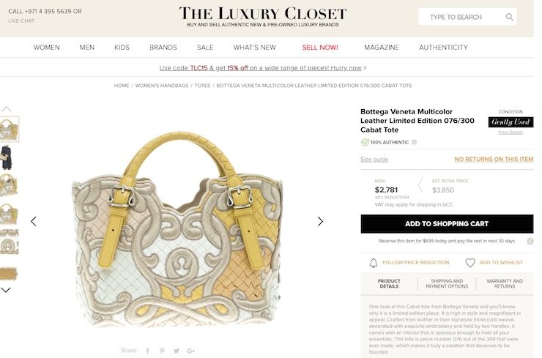The width and height of the screenshot is (542, 358).
Task: Switch to Shipping and Payment Options tab
Action: [x=447, y=284]
